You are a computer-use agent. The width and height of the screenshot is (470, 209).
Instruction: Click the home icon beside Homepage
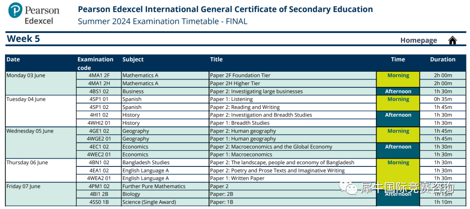coord(452,40)
